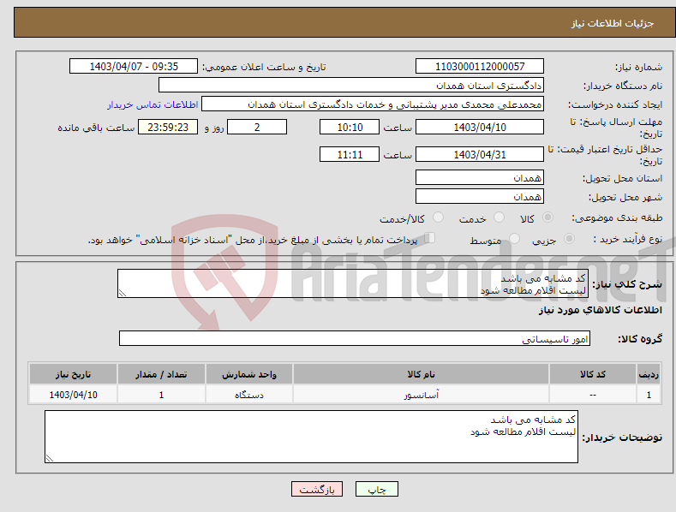676x512 pixels.
Task: Click the کد کالا column header
Action: pyautogui.click(x=592, y=374)
